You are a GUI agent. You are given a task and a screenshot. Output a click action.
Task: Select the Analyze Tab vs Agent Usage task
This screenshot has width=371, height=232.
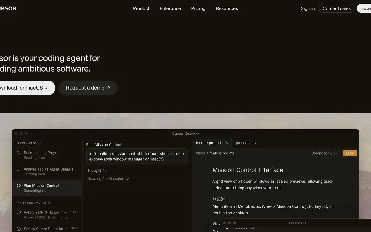coord(47,171)
